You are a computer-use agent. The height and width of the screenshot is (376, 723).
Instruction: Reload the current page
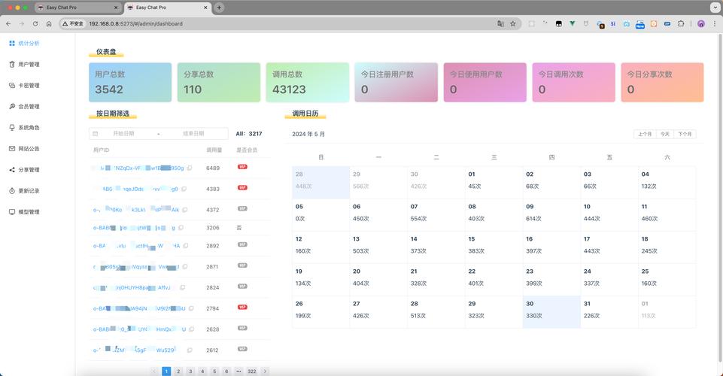35,23
